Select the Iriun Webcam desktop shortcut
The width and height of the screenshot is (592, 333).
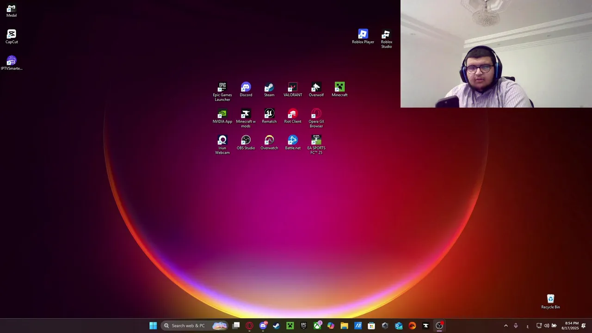pyautogui.click(x=222, y=145)
